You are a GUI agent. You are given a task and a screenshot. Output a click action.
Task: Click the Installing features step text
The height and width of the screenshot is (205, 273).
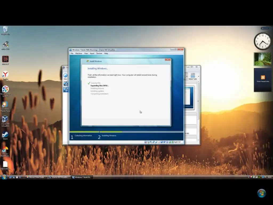coord(97,88)
